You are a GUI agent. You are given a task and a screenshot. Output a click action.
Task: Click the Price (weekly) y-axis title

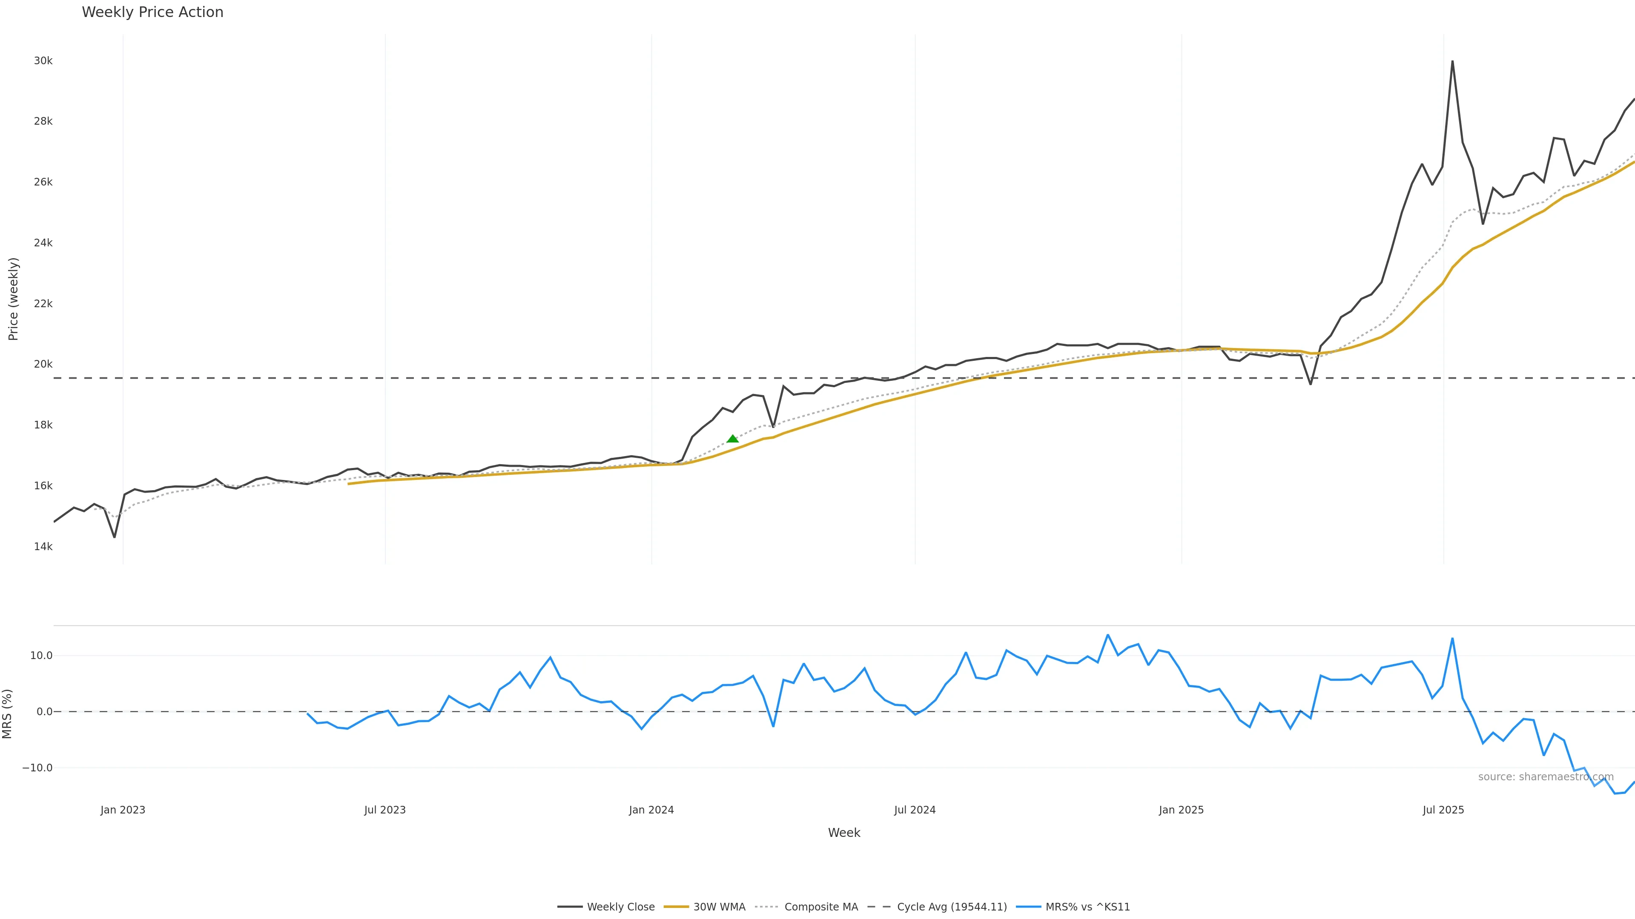click(x=13, y=299)
